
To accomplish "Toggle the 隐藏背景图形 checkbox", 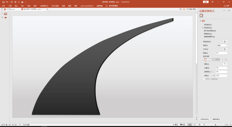I will tap(203, 37).
